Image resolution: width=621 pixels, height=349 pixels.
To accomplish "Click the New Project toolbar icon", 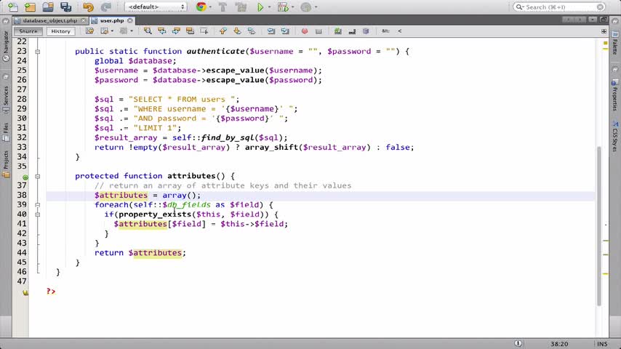I will [x=30, y=7].
